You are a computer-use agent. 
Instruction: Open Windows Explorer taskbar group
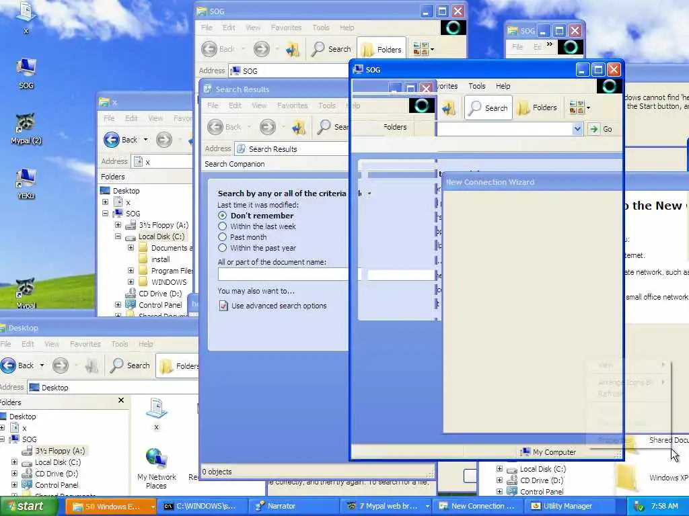click(111, 506)
